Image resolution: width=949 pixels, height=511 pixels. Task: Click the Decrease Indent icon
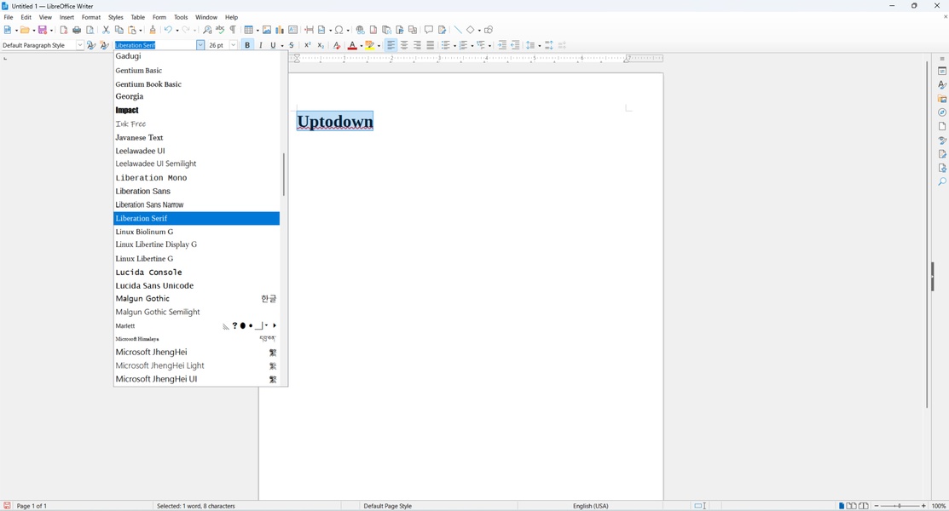pyautogui.click(x=515, y=45)
